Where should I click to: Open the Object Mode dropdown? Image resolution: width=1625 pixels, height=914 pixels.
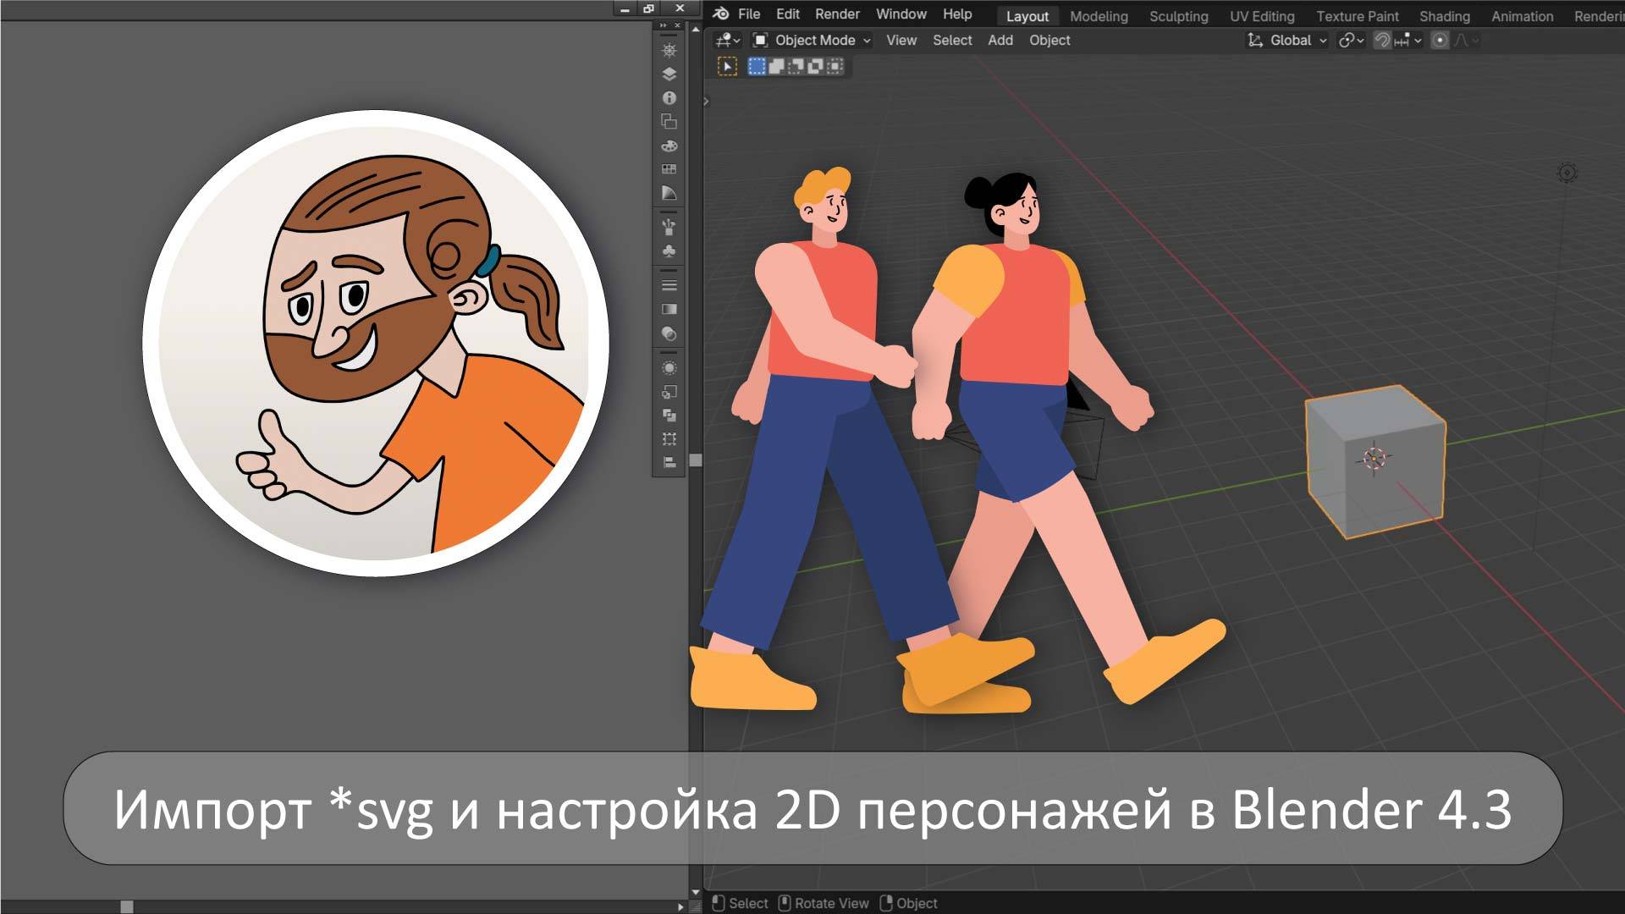(x=812, y=40)
